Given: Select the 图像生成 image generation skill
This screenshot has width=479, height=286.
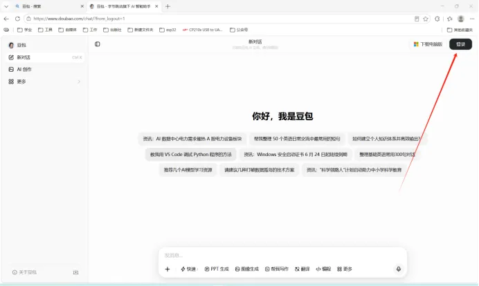Looking at the screenshot, I should point(247,269).
